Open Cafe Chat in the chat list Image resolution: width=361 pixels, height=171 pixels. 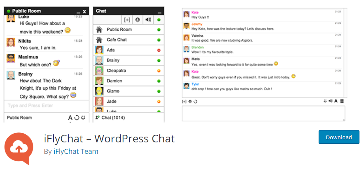pyautogui.click(x=128, y=40)
